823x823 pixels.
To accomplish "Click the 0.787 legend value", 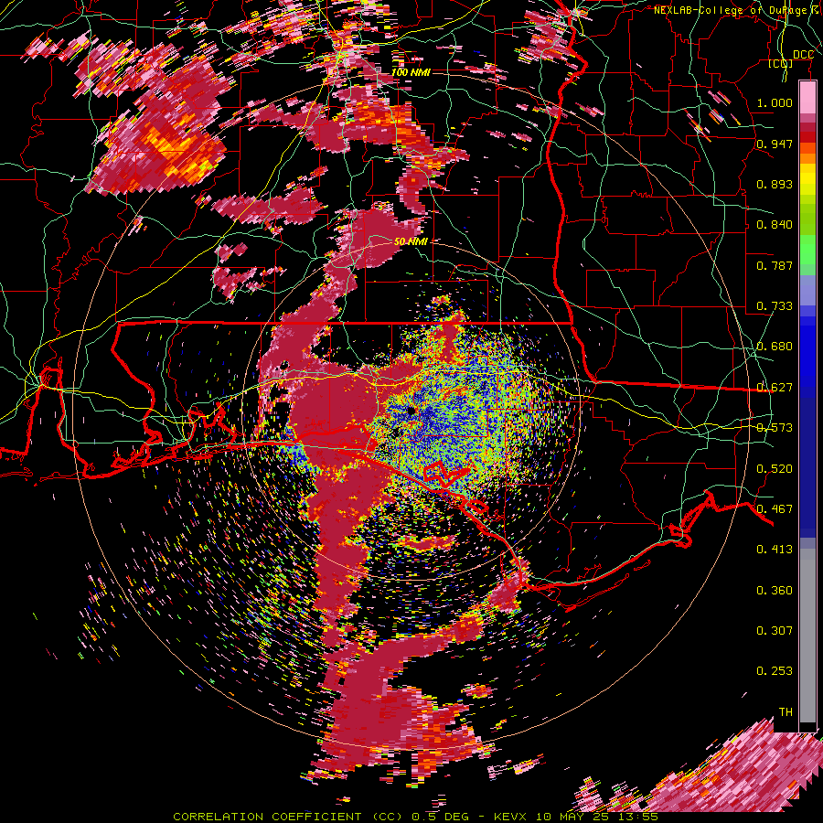I will pos(775,265).
